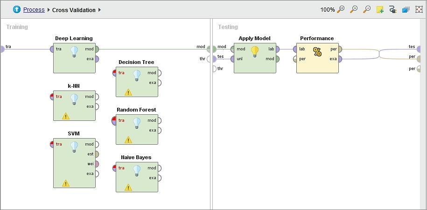
Task: Click the auto-wire plug icon
Action: [392, 9]
